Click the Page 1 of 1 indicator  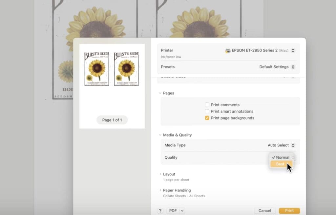coord(112,120)
